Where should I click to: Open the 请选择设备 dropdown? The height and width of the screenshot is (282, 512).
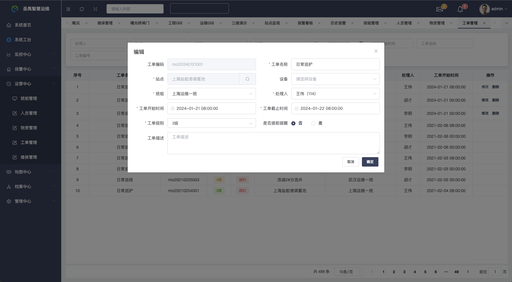[335, 79]
